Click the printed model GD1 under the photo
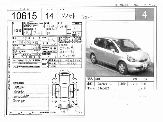This screenshot has height=122, width=163. pos(98,79)
